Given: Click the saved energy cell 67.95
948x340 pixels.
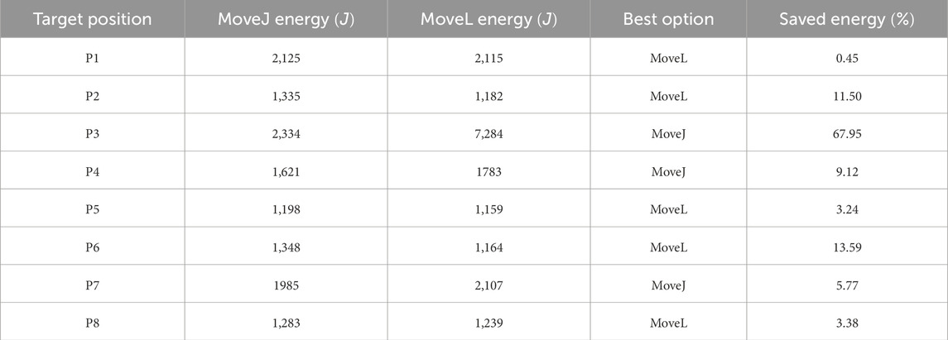Looking at the screenshot, I should [x=846, y=133].
